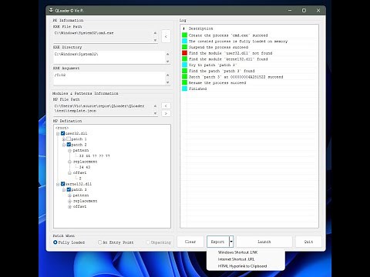370x277 pixels.
Task: Click the '<' load button beside MP File Path
Action: click(166, 105)
